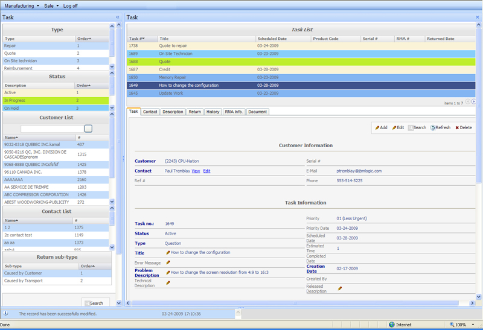Click the Search button under Return sub-type

point(94,303)
